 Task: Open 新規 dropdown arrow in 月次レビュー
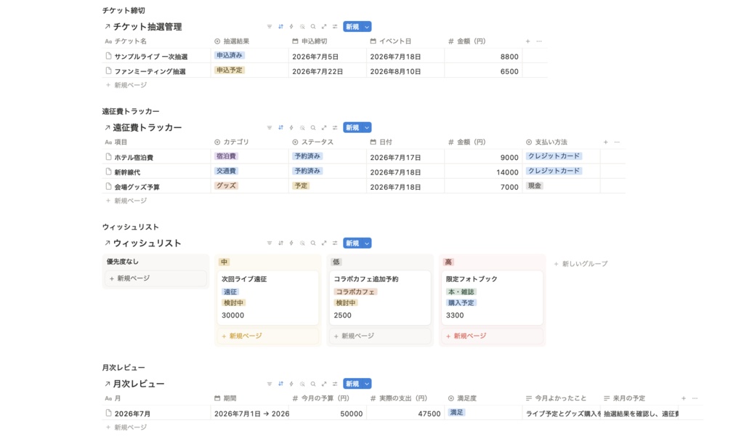pos(367,384)
